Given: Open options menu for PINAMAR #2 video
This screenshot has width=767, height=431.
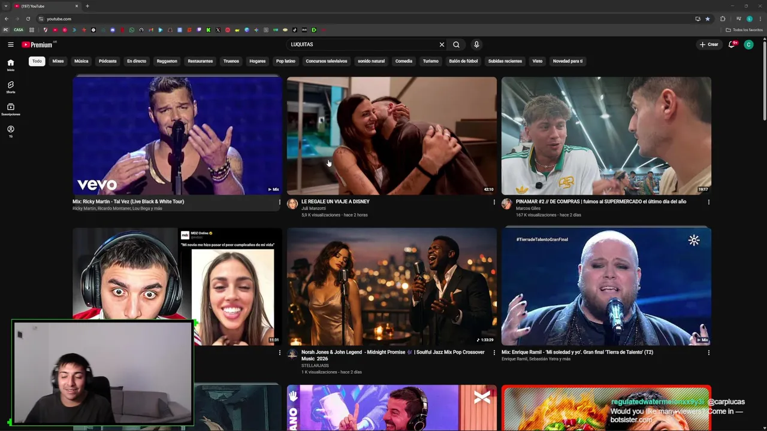Looking at the screenshot, I should point(708,202).
